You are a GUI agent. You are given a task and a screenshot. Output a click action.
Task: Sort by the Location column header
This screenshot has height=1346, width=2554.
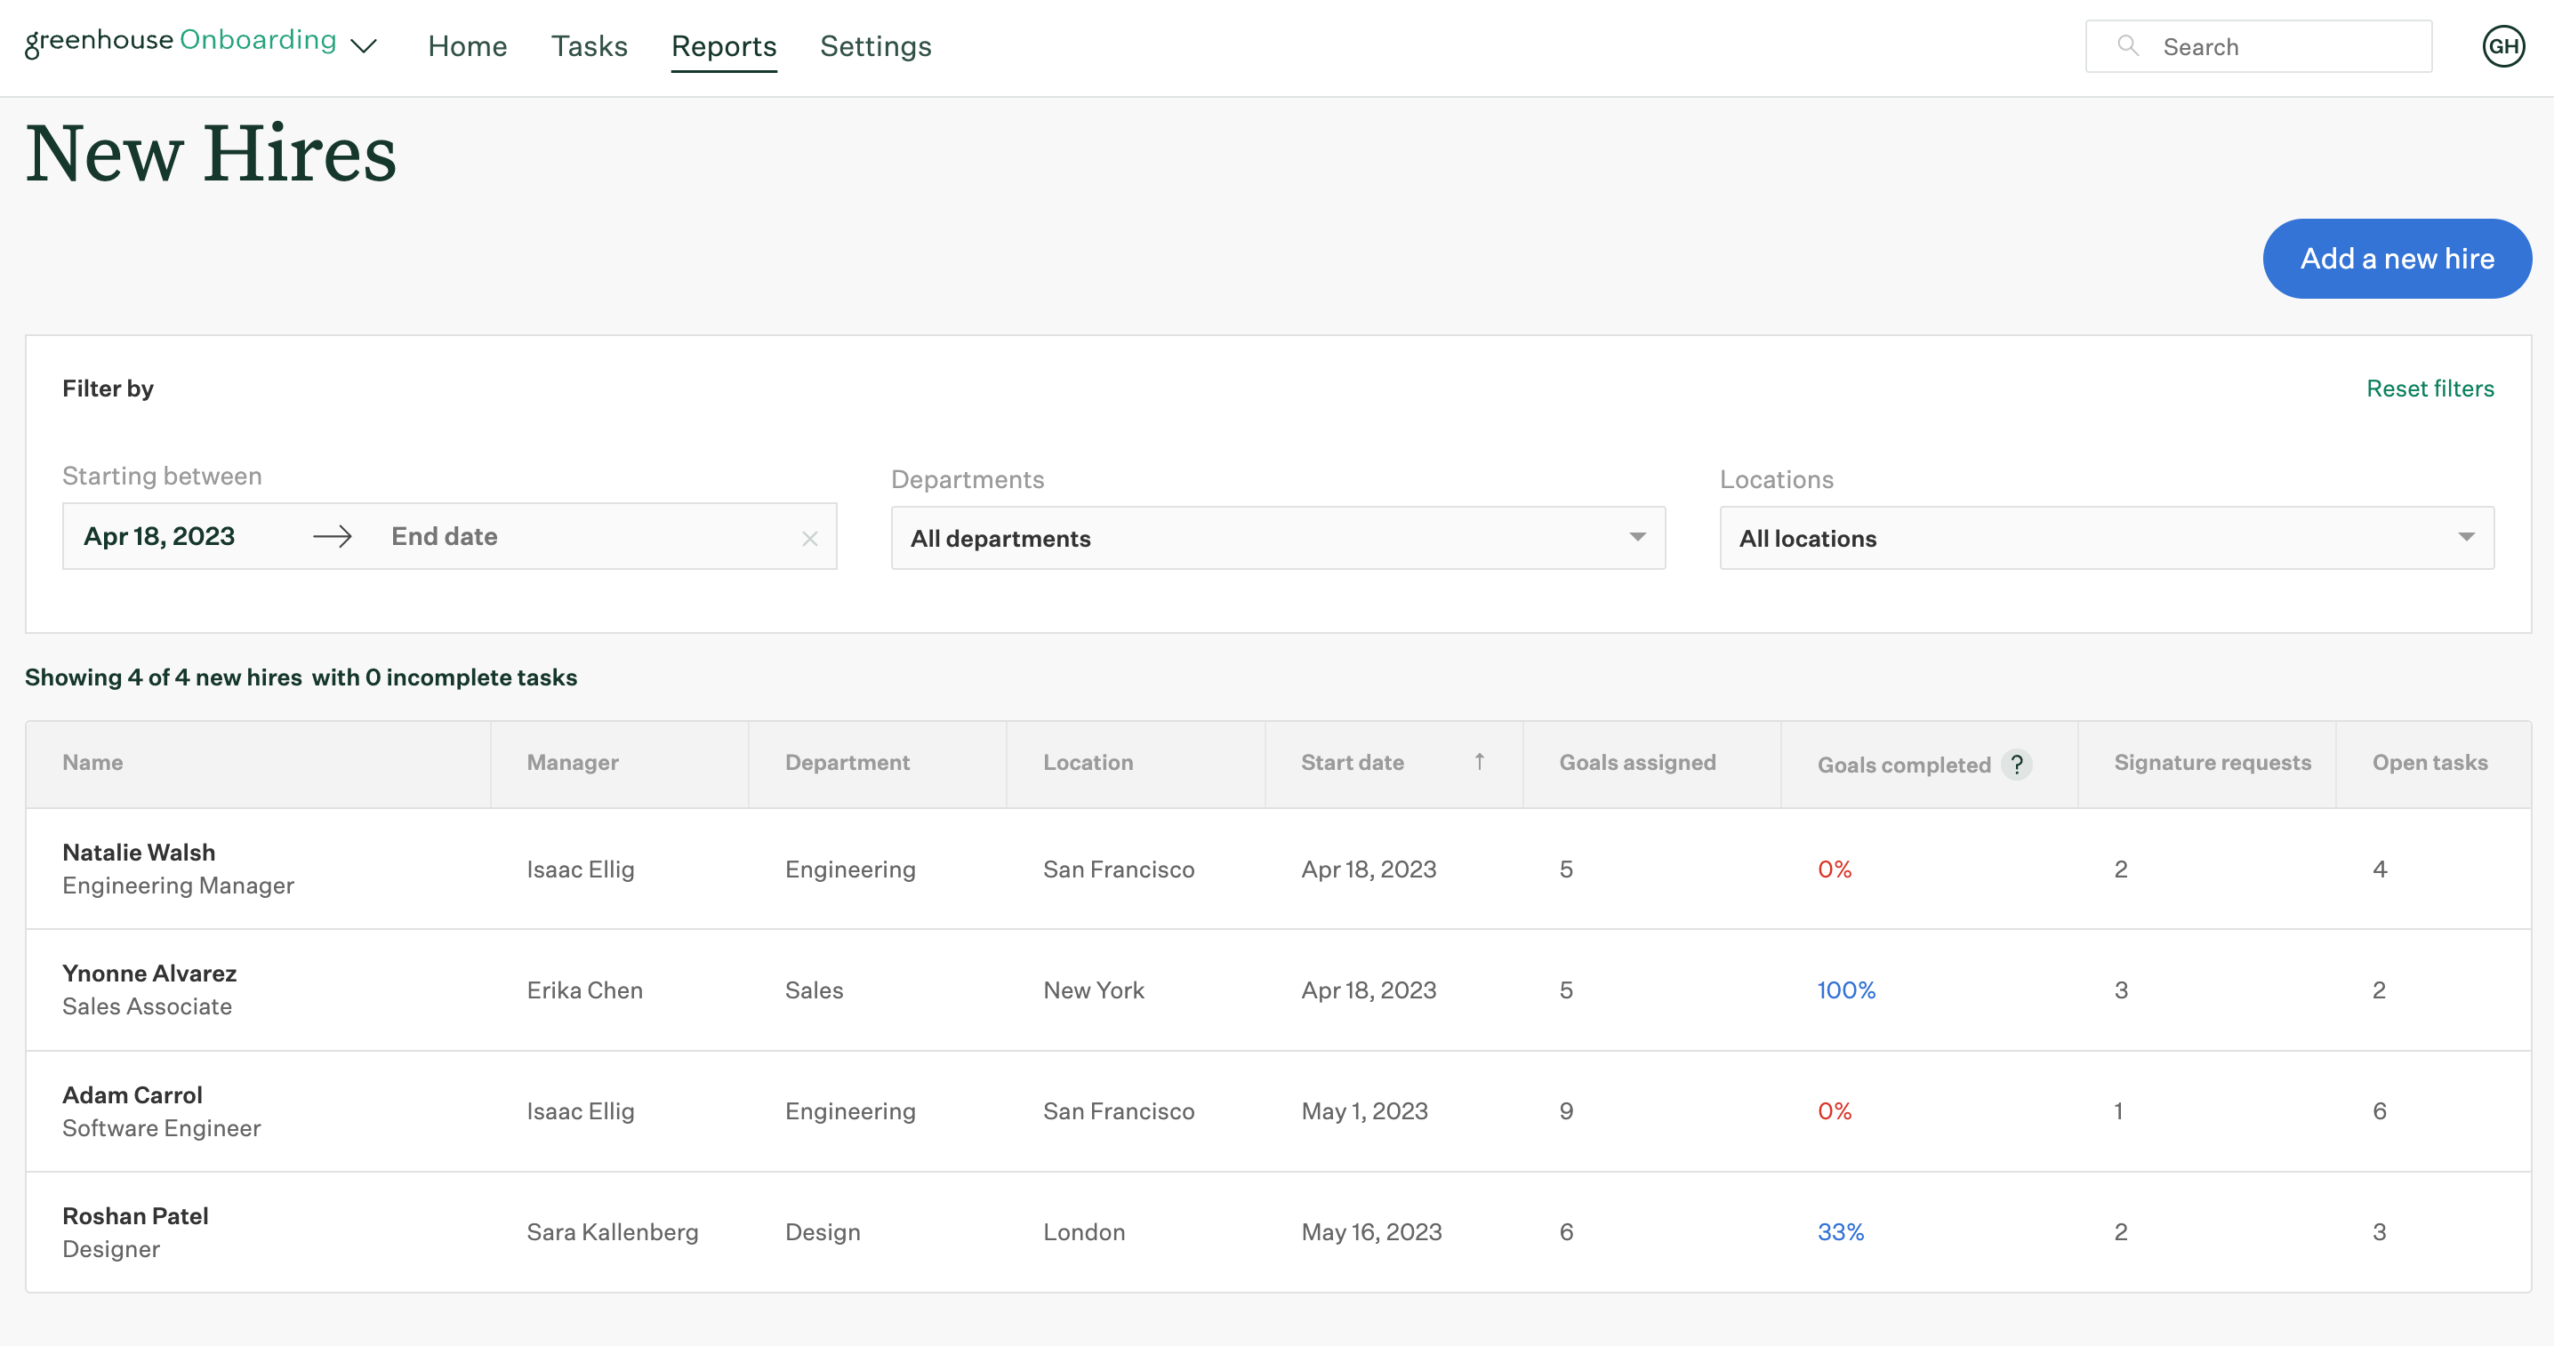(x=1088, y=762)
